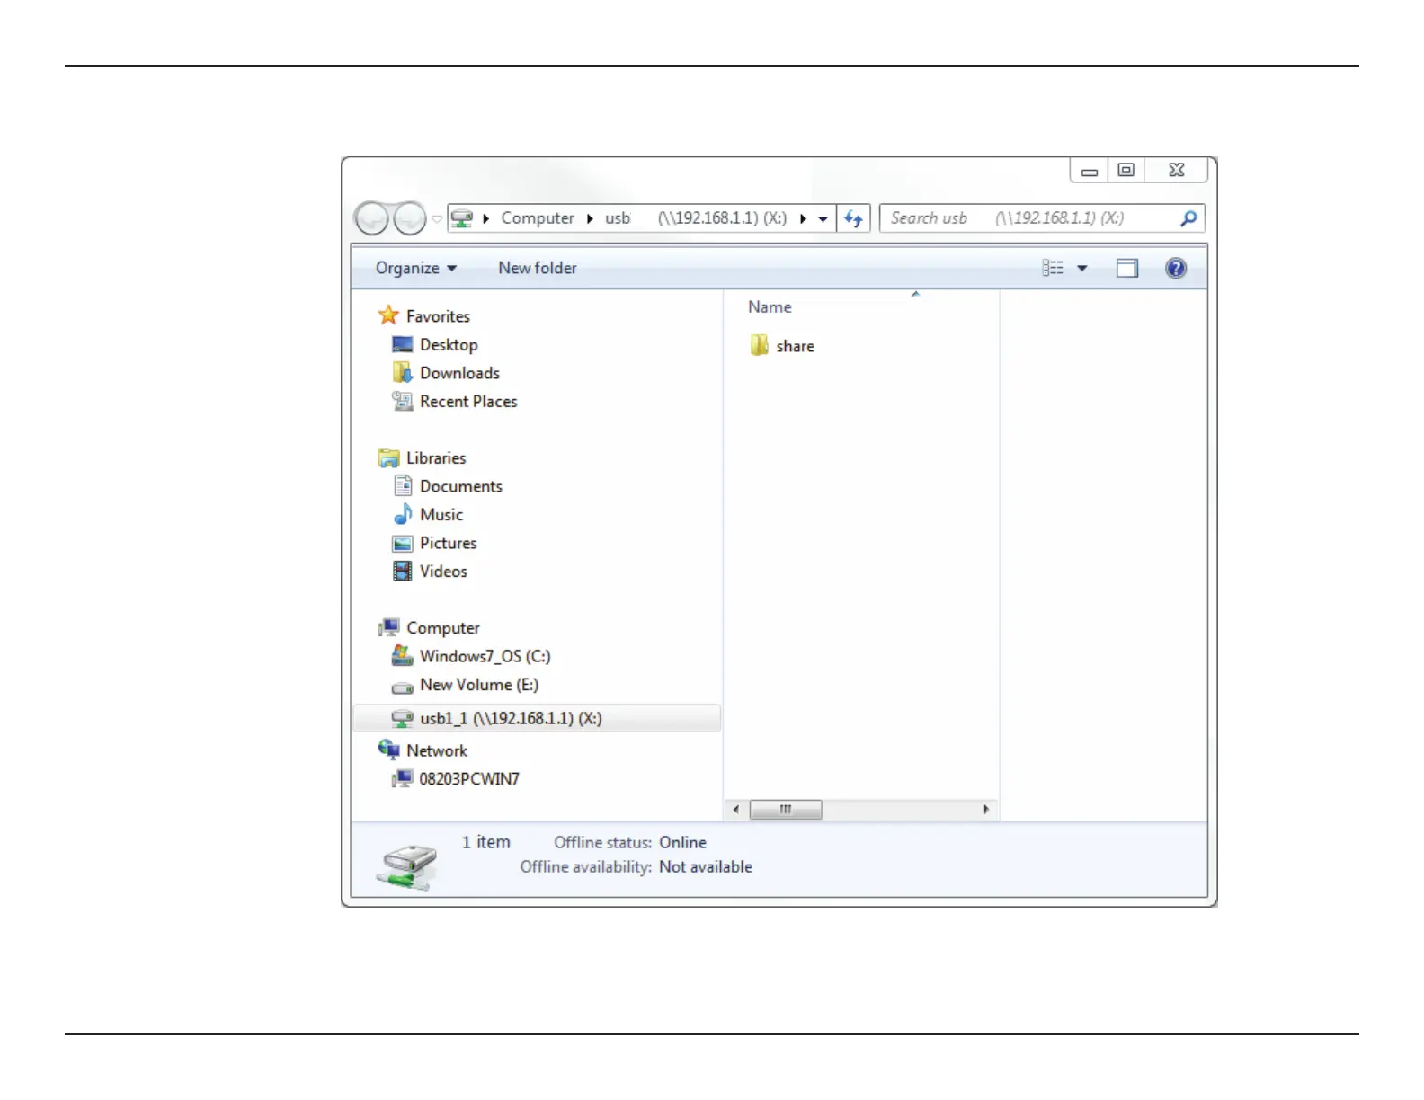Minimize the Explorer window

[x=1090, y=171]
